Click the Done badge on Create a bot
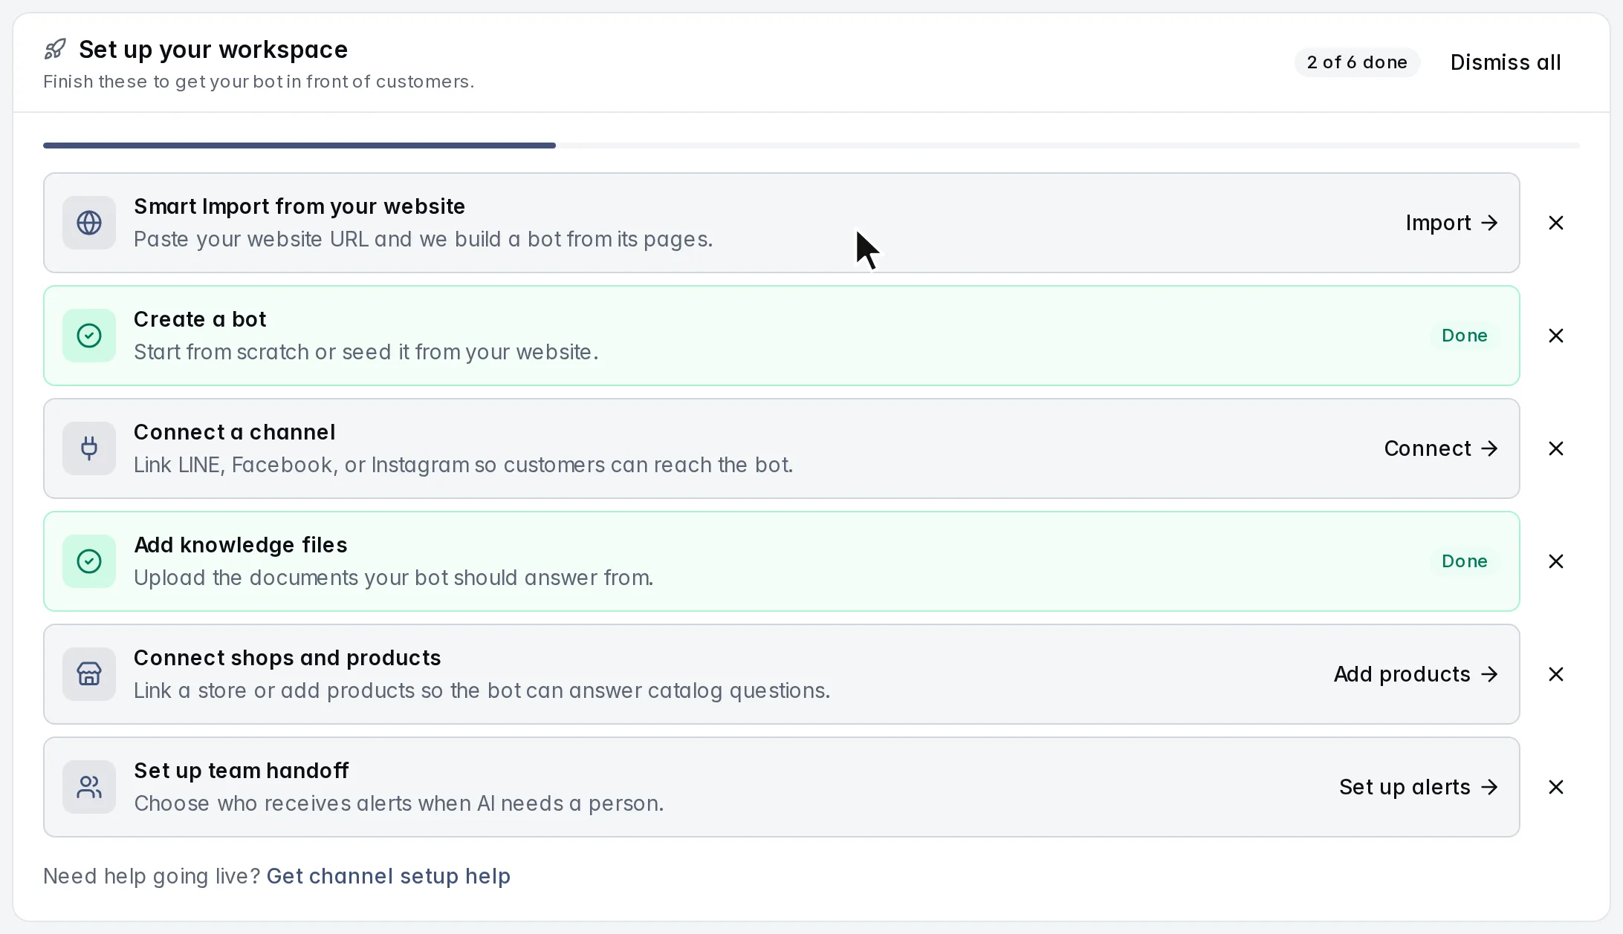 pos(1464,336)
